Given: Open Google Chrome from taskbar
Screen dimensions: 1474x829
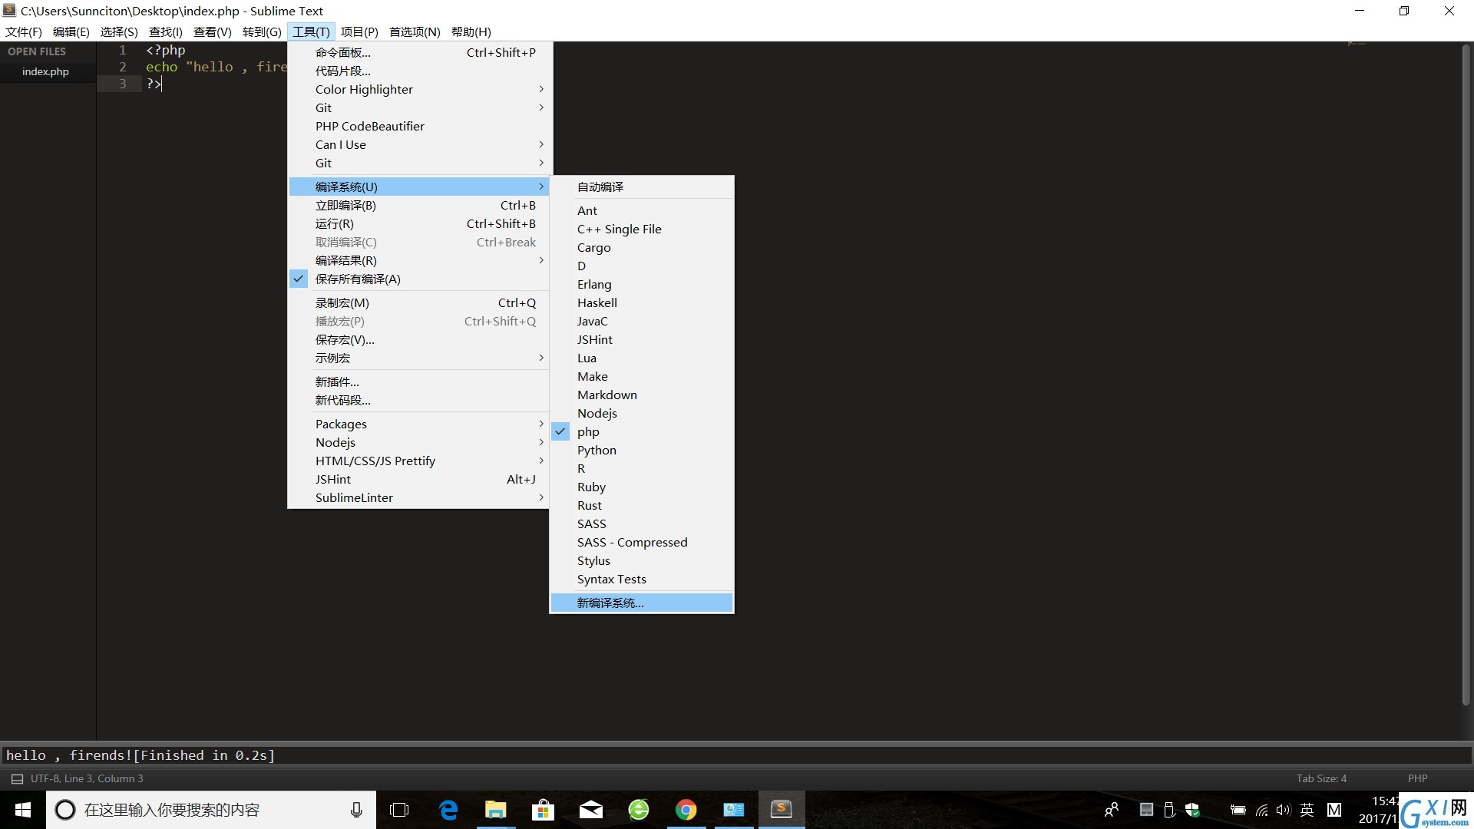Looking at the screenshot, I should point(686,810).
